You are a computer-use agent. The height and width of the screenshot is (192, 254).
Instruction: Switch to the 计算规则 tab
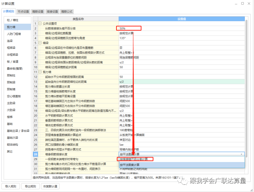[9, 11]
